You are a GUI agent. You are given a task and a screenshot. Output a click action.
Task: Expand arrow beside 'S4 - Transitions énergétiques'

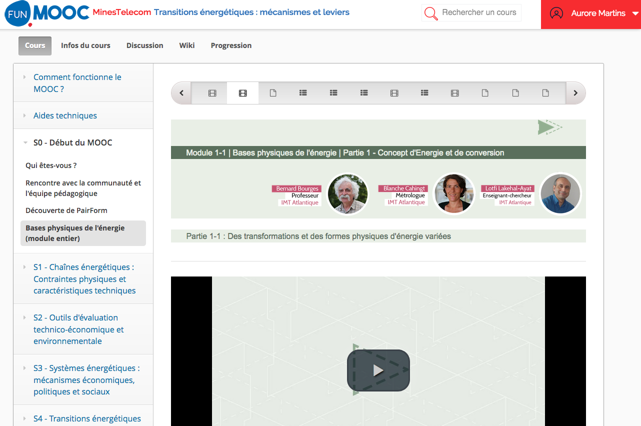[x=24, y=418]
